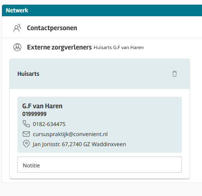Click the Jan Jorisstr. 67 Waddinxveen address
The height and width of the screenshot is (196, 202).
pos(79,144)
